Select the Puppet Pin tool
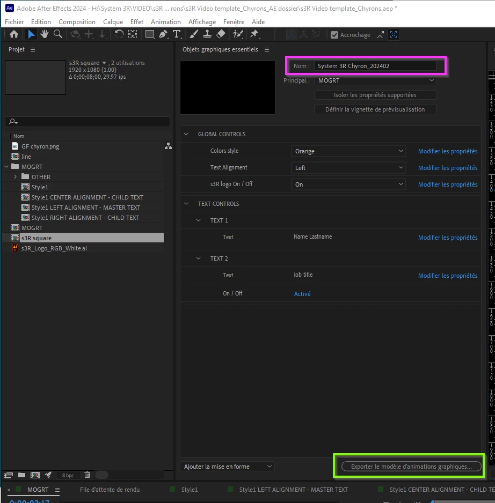The height and width of the screenshot is (503, 495). [x=254, y=34]
